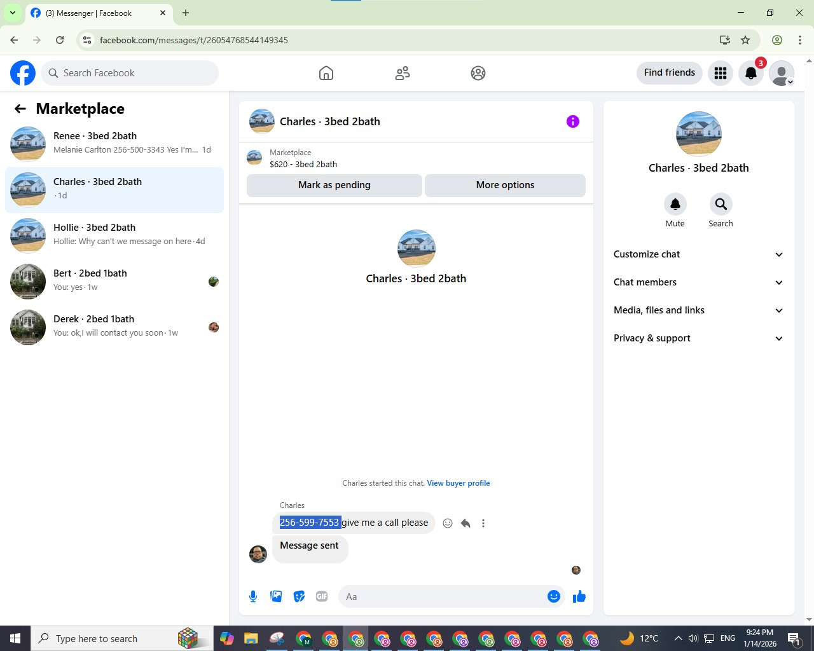Click Find friends button
Image resolution: width=814 pixels, height=651 pixels.
670,72
